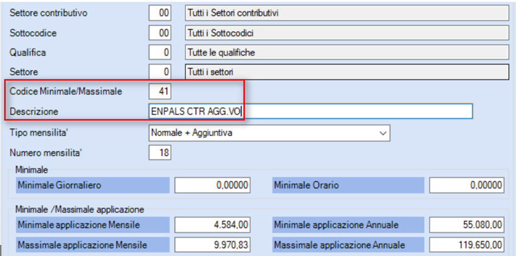The width and height of the screenshot is (516, 256).
Task: Click the Settore code field
Action: click(x=160, y=72)
